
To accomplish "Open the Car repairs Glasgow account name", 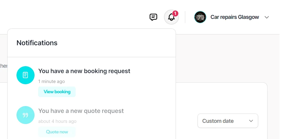I will point(234,17).
